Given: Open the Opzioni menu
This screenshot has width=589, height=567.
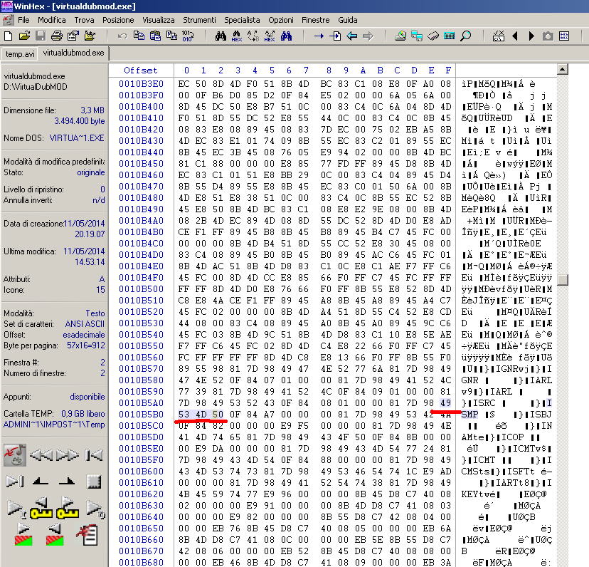Looking at the screenshot, I should (280, 20).
